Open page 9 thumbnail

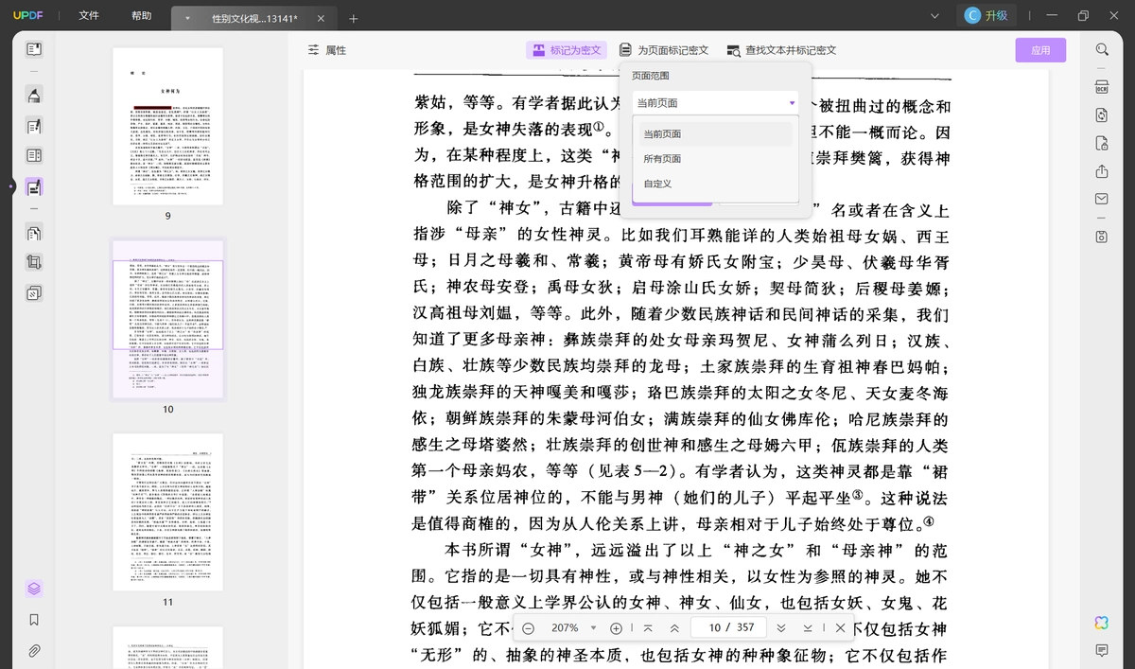coord(168,127)
